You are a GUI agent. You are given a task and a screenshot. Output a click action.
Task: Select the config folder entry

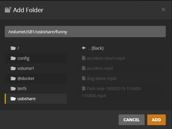36,58
